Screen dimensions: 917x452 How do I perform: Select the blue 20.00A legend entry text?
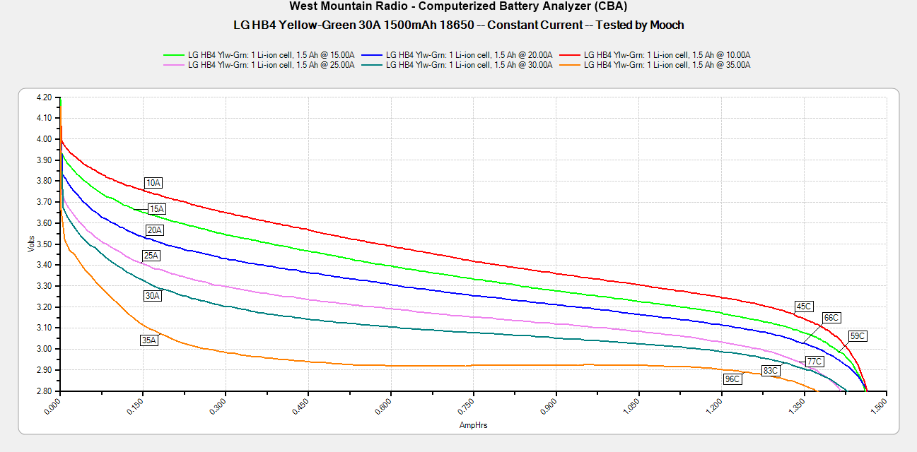468,54
